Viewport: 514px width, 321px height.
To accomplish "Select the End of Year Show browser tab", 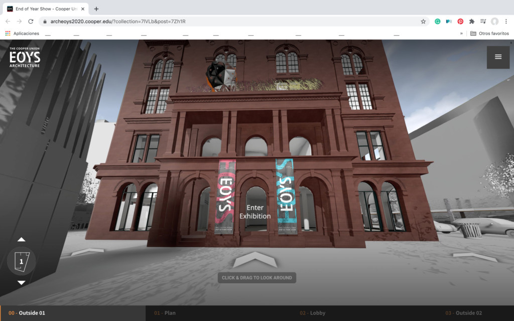I will [x=46, y=9].
